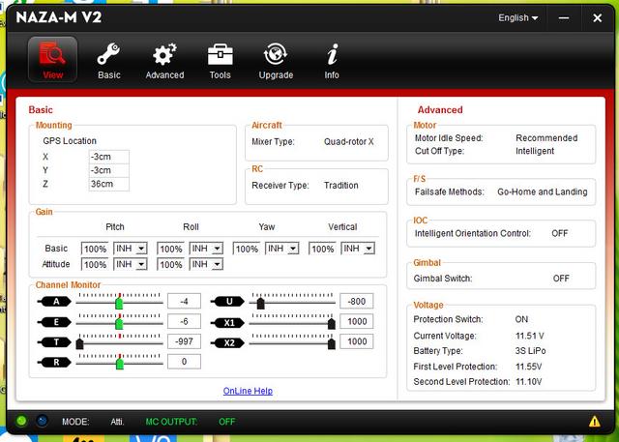The image size is (619, 442).
Task: Click channel X1 value box 1000
Action: point(357,321)
